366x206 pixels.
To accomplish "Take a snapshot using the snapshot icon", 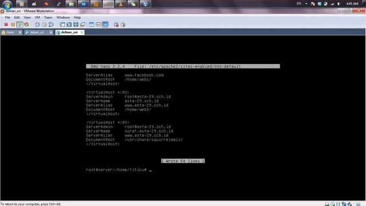I will click(x=37, y=25).
